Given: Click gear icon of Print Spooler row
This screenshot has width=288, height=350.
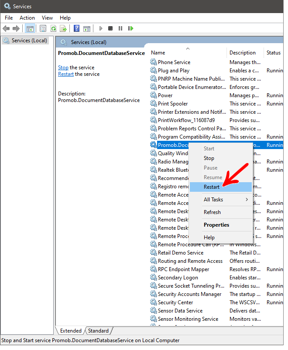Looking at the screenshot, I should 153,104.
